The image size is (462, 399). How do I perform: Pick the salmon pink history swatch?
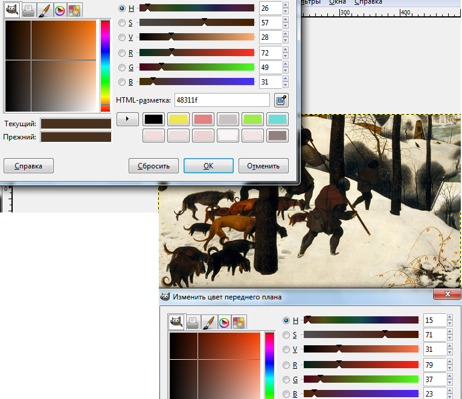coord(203,120)
